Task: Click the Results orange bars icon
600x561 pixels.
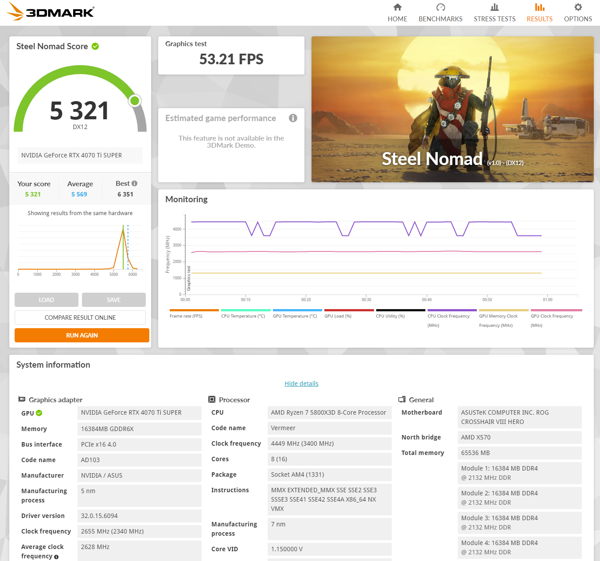Action: (x=540, y=7)
